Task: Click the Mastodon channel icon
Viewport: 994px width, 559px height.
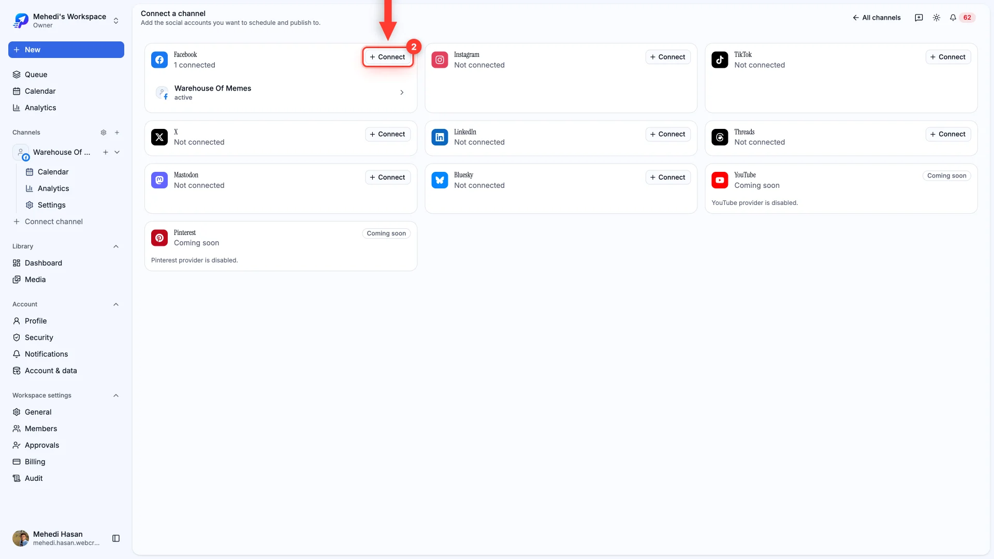Action: (x=159, y=180)
